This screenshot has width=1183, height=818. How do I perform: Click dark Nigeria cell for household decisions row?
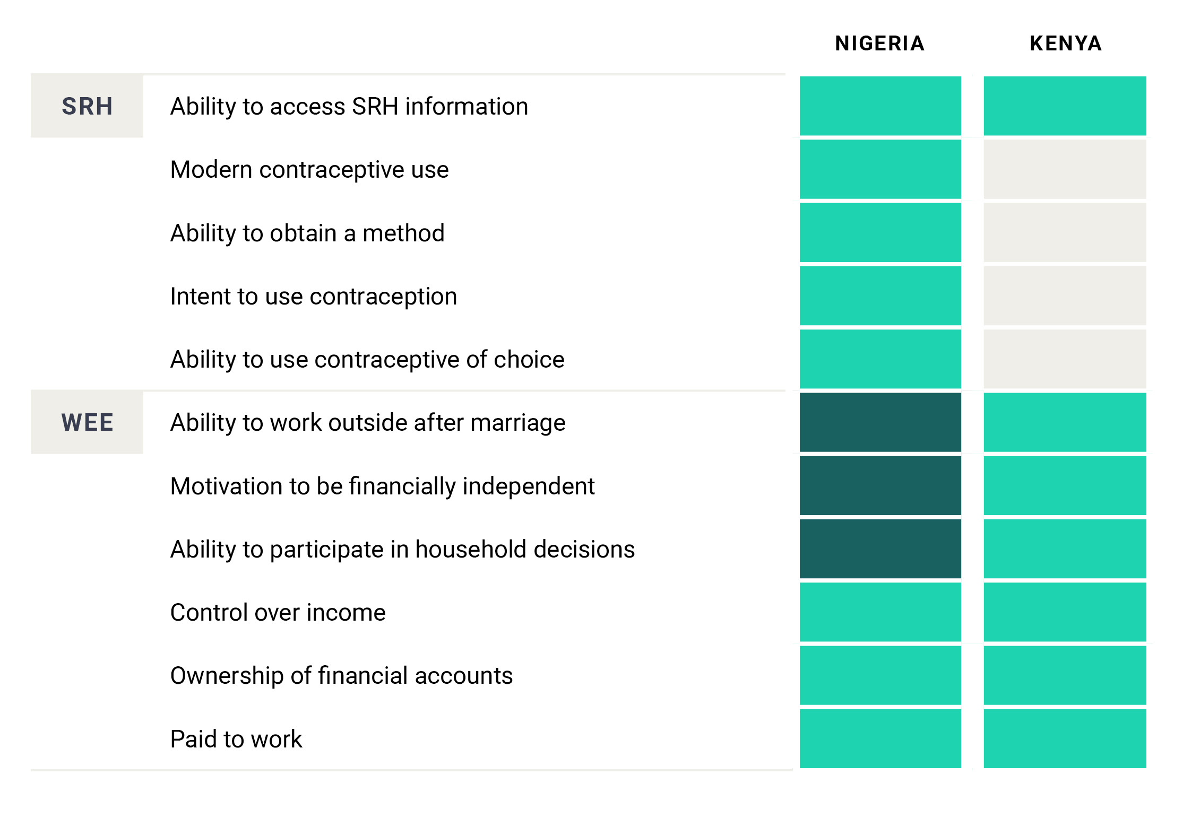pos(880,549)
